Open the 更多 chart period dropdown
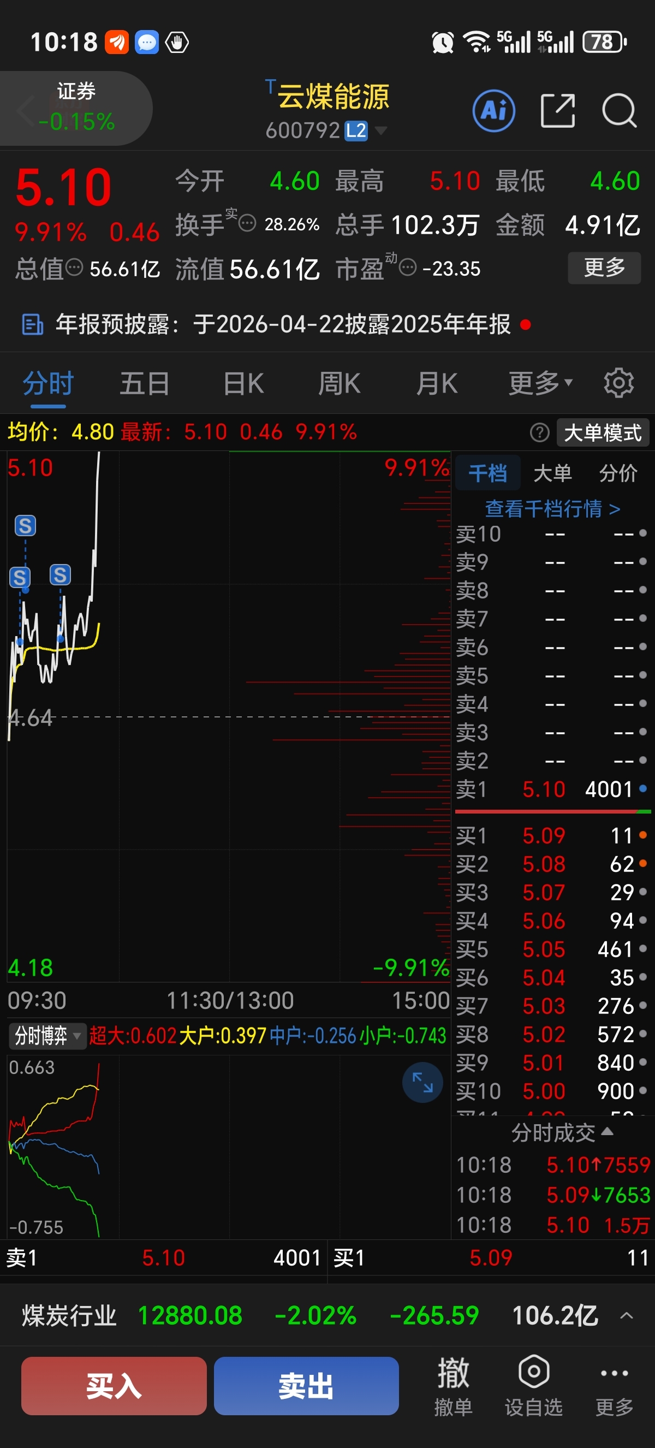 [x=540, y=383]
